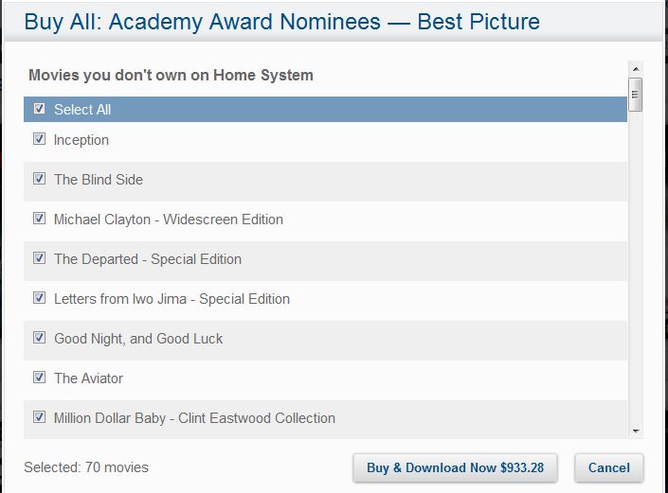Uncheck The Aviator checkbox
668x493 pixels.
(x=39, y=377)
